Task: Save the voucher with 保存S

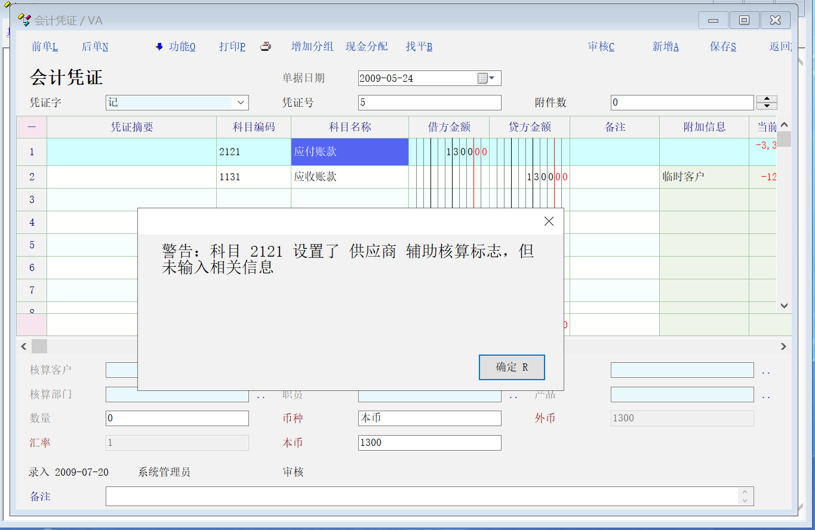Action: coord(723,47)
